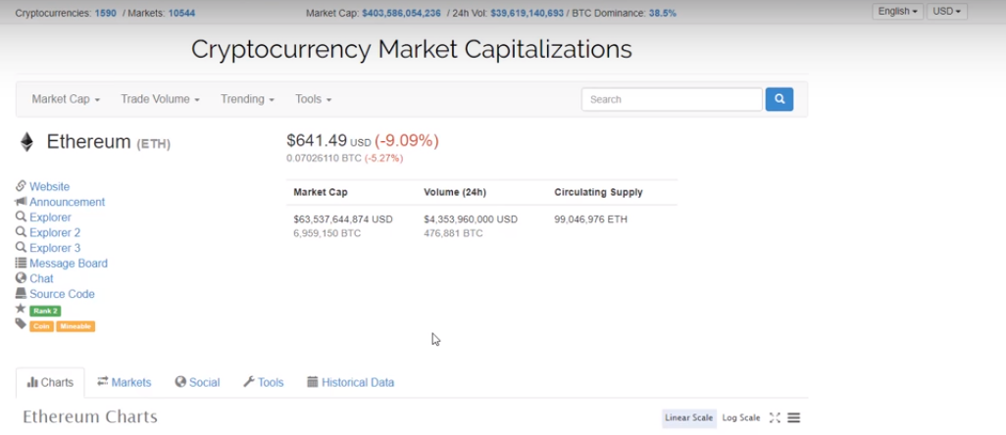Click the blue search magnifier button
The image size is (1006, 435).
click(x=779, y=99)
